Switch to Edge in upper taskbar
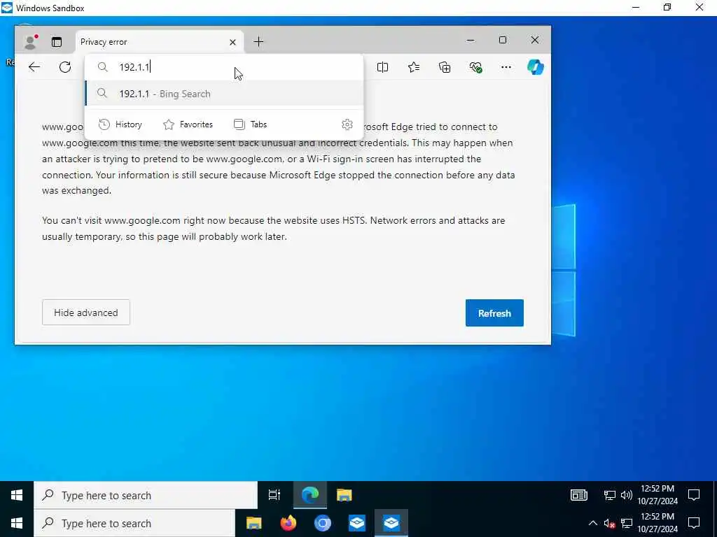 [x=309, y=495]
